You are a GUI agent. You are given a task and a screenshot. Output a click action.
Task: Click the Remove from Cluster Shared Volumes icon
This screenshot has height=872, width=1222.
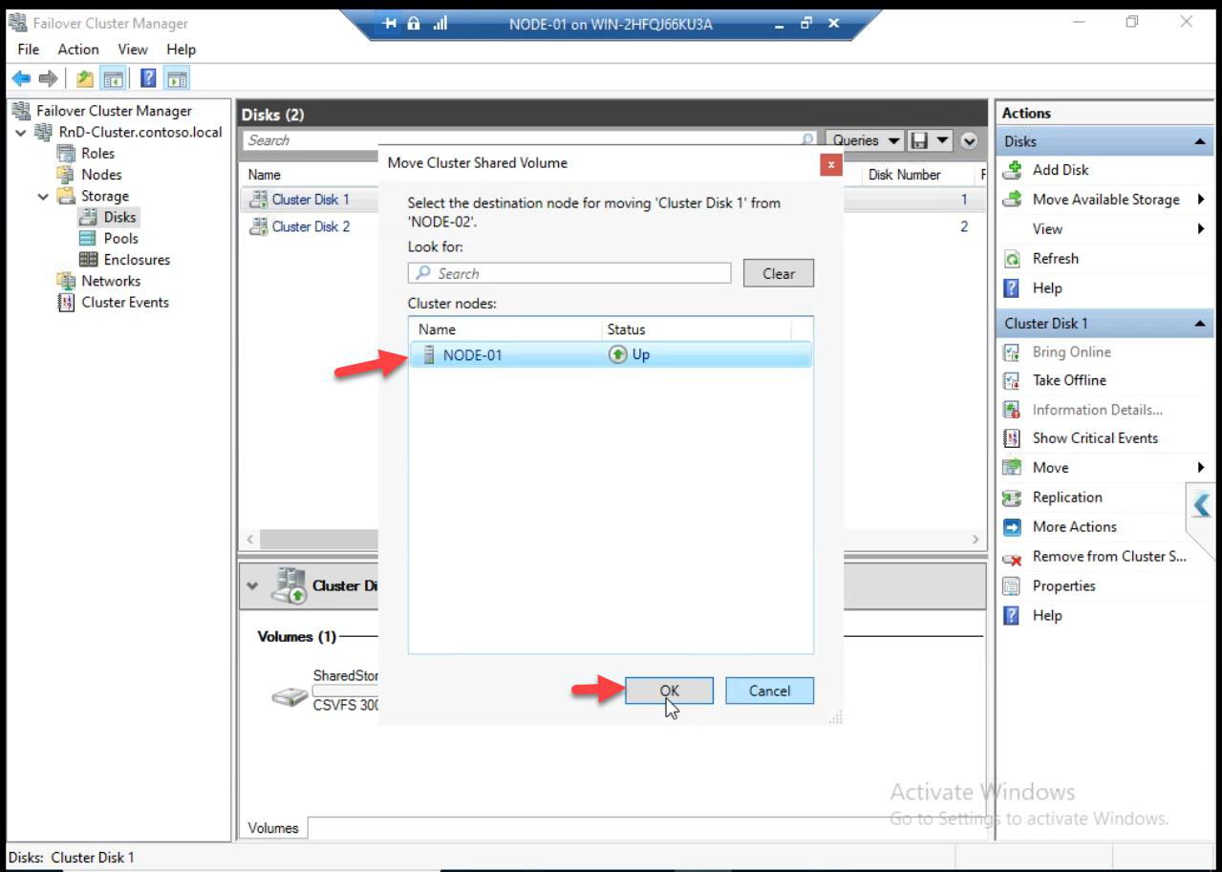click(1012, 557)
